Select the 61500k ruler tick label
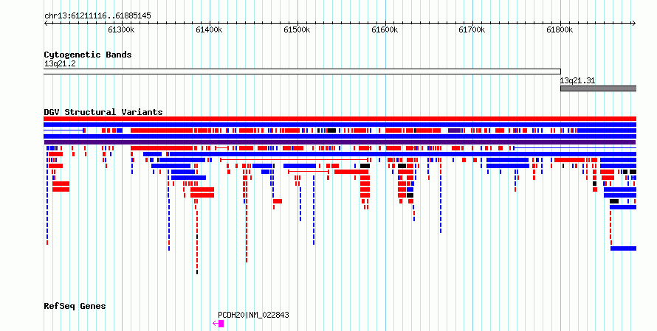Screen dimensions: 657x331 [297, 30]
